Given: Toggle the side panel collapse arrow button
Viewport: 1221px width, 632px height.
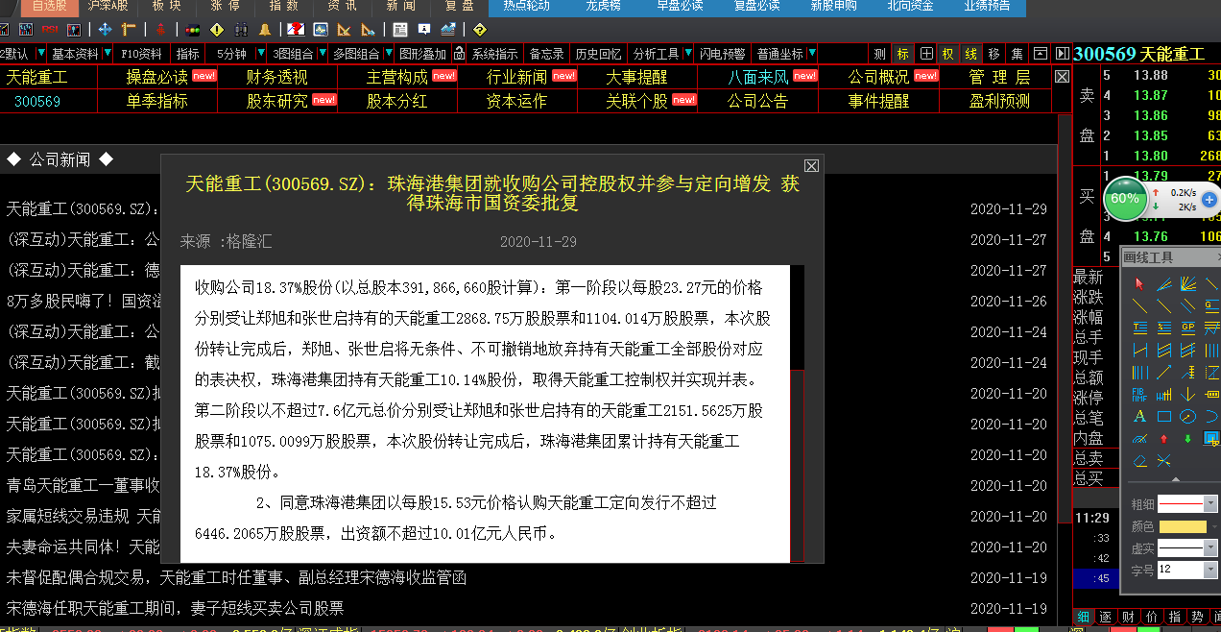Looking at the screenshot, I should [1062, 53].
